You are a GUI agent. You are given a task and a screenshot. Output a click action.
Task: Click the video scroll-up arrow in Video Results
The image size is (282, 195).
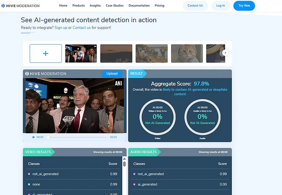pyautogui.click(x=124, y=159)
